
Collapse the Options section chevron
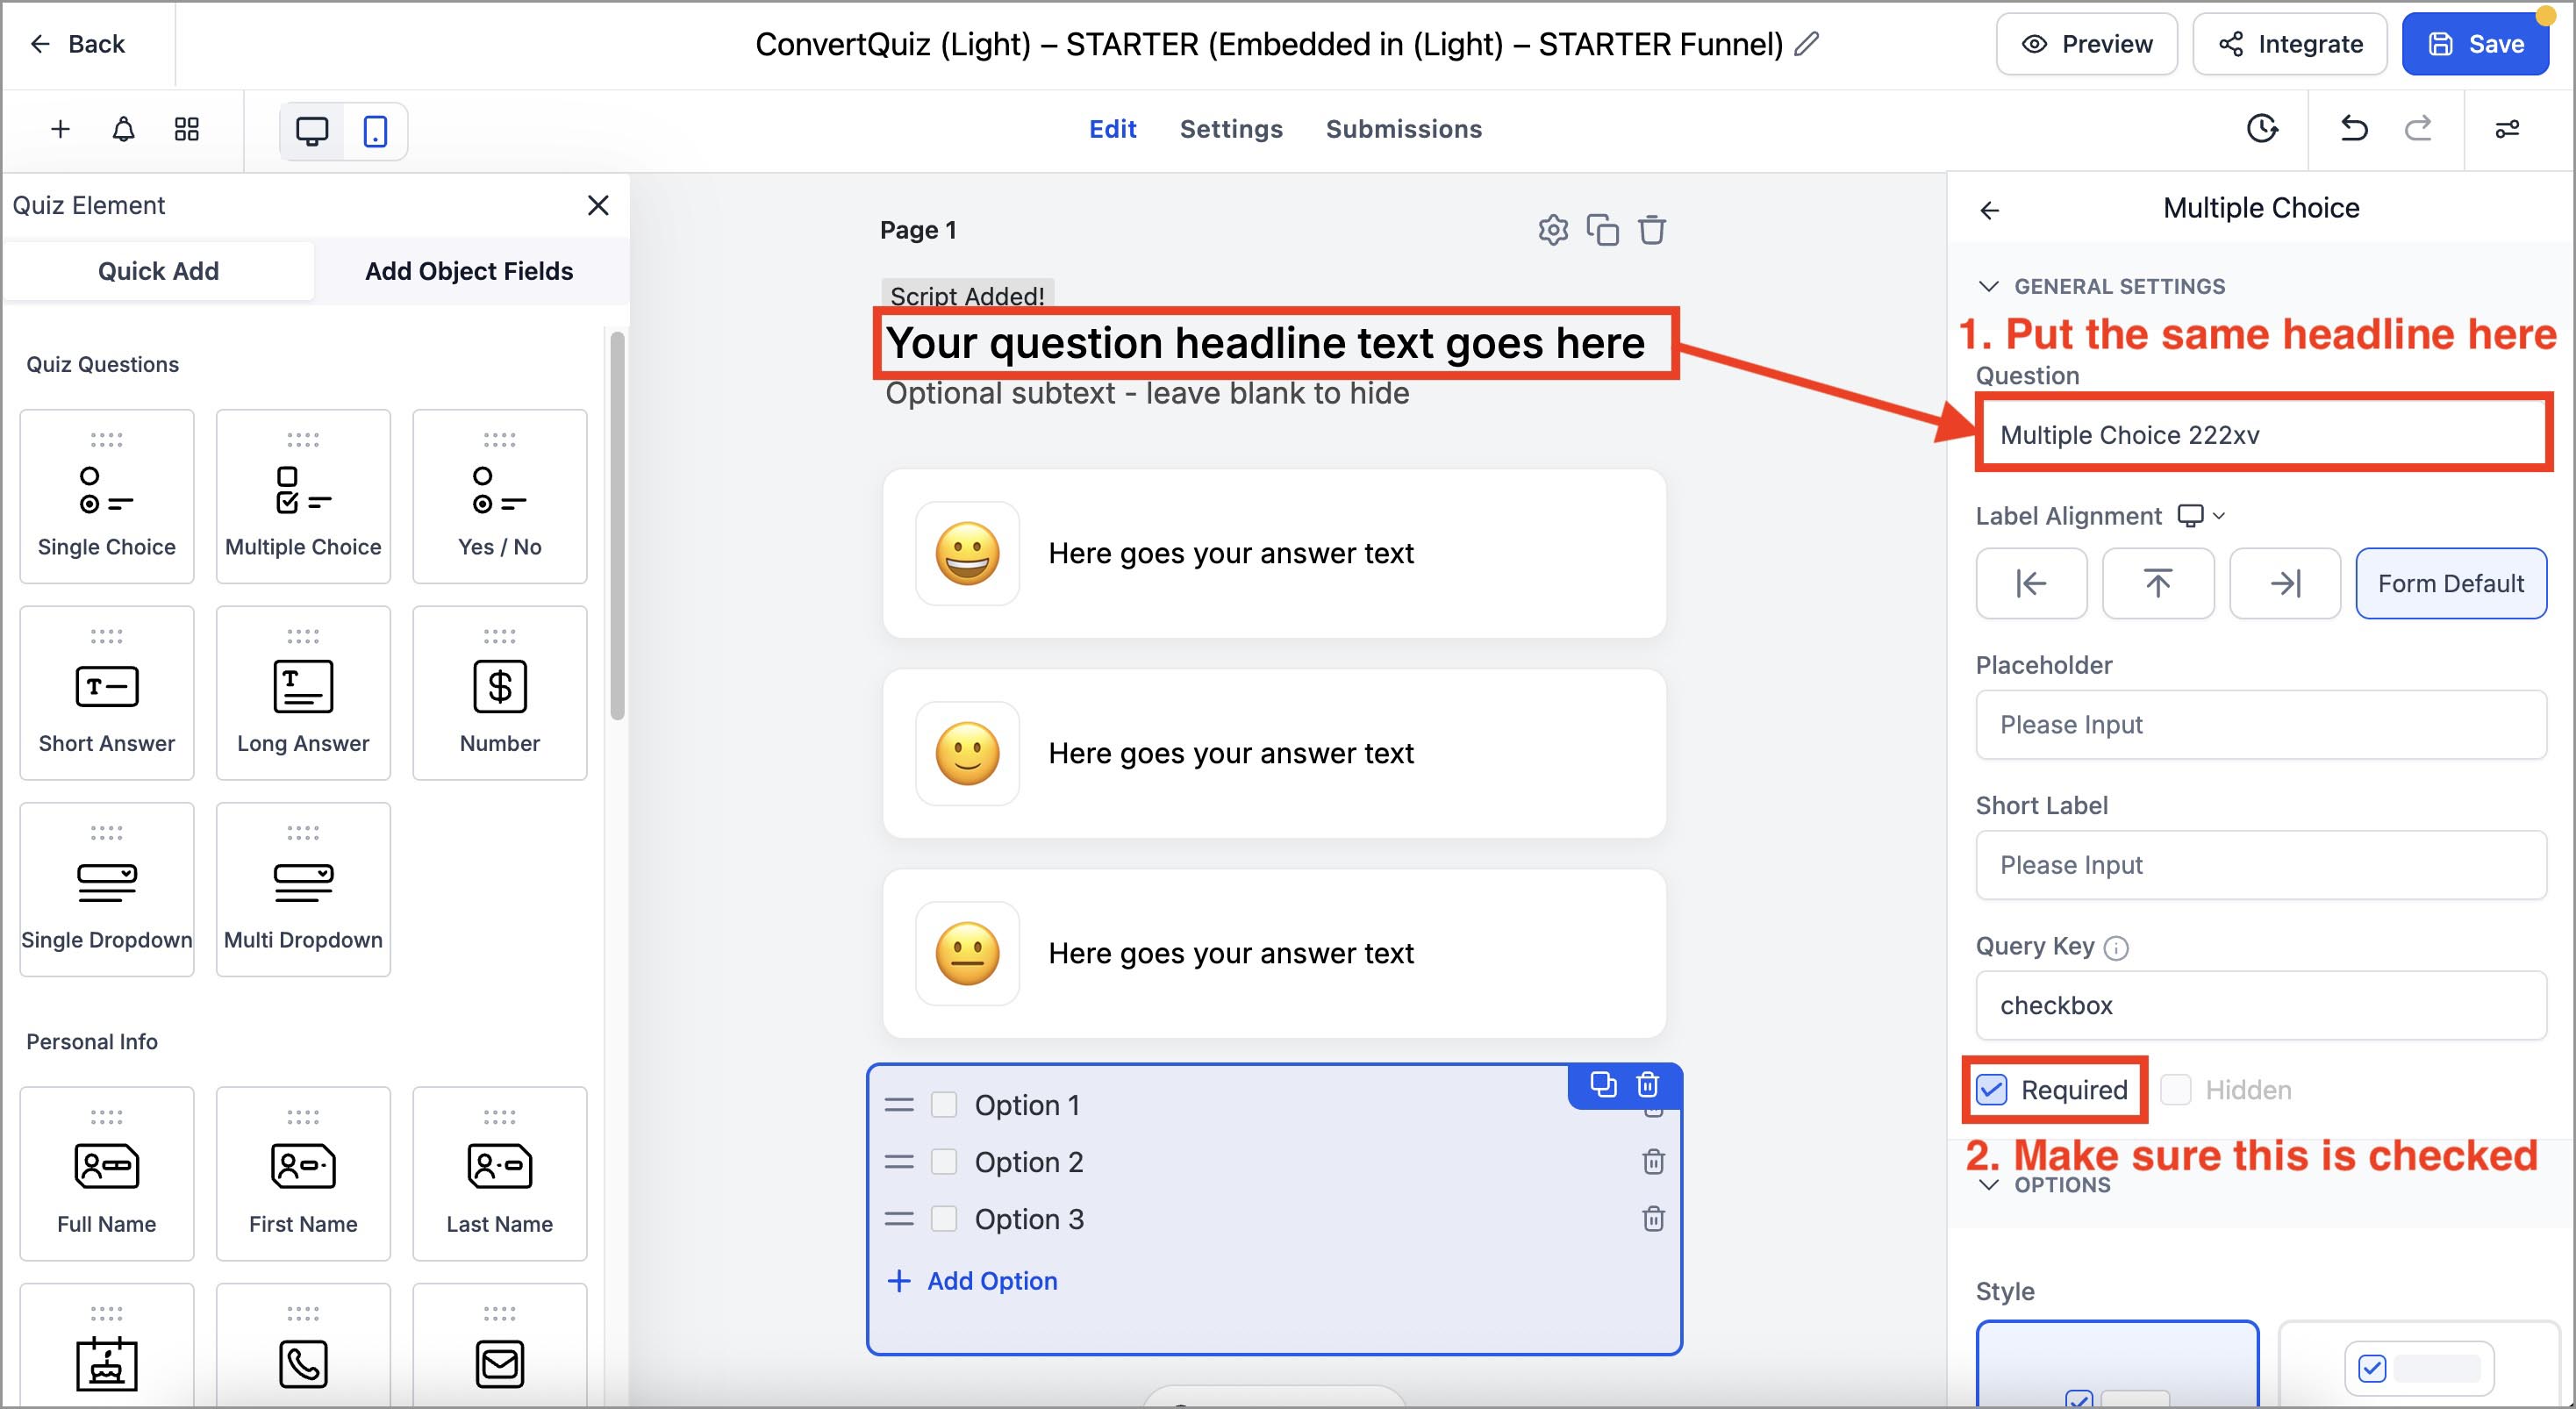pyautogui.click(x=1989, y=1185)
